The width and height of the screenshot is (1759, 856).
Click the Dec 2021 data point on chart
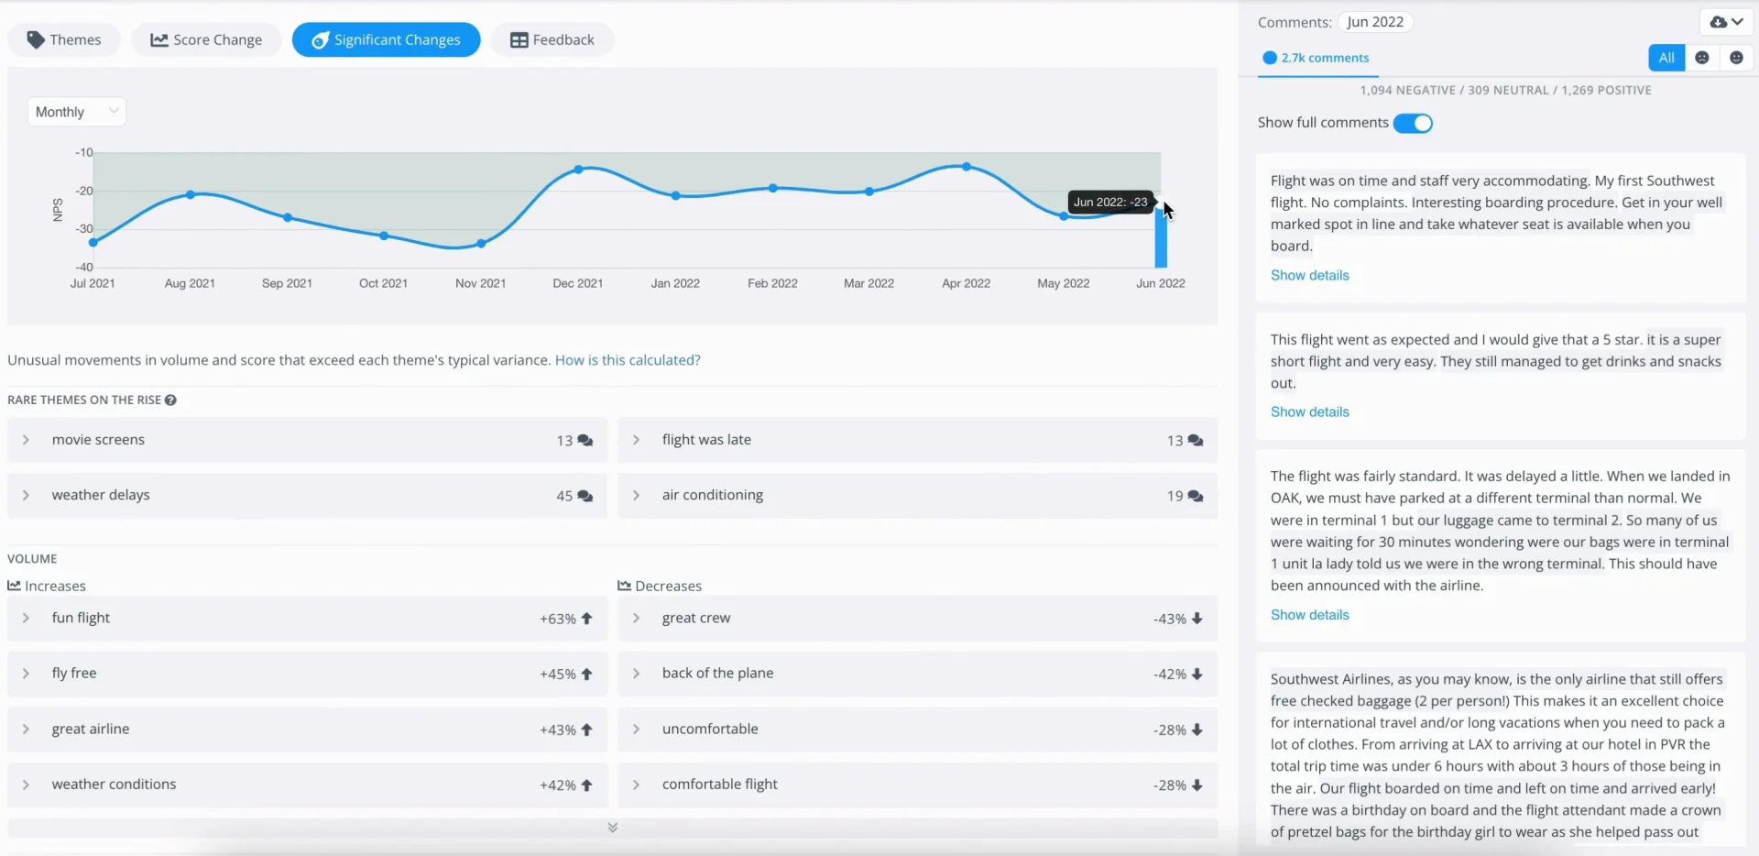point(578,170)
